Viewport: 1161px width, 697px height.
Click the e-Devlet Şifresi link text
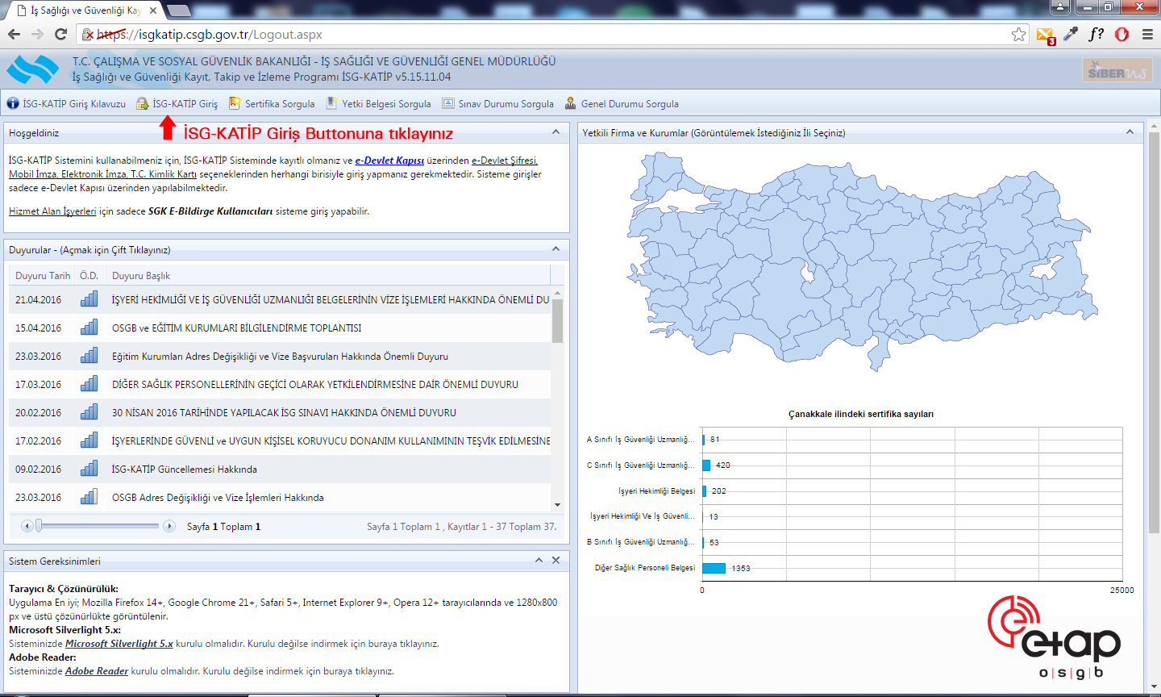[505, 161]
